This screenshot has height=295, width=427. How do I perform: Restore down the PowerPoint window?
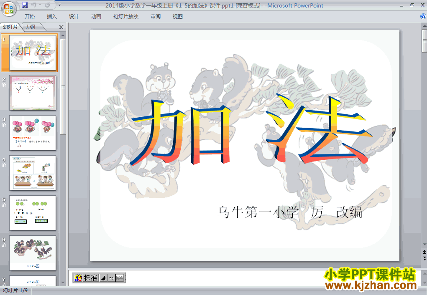412,5
